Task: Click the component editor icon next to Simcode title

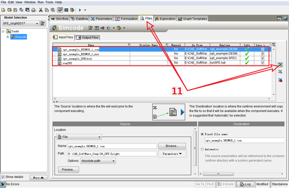Action: pyautogui.click(x=90, y=28)
